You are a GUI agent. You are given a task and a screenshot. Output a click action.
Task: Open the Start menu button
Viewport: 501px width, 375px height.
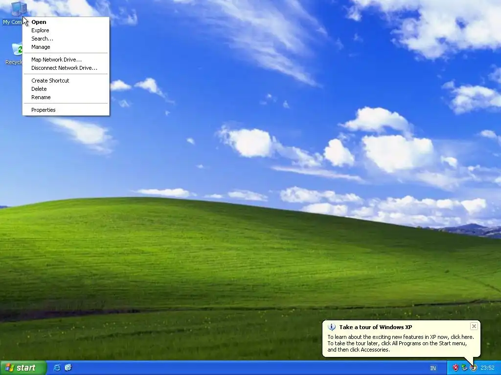[x=23, y=368]
